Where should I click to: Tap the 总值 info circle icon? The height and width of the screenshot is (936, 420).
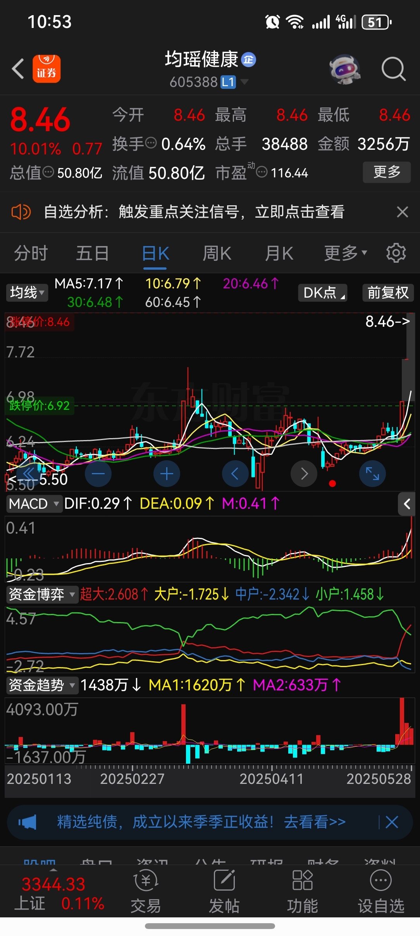tap(48, 172)
